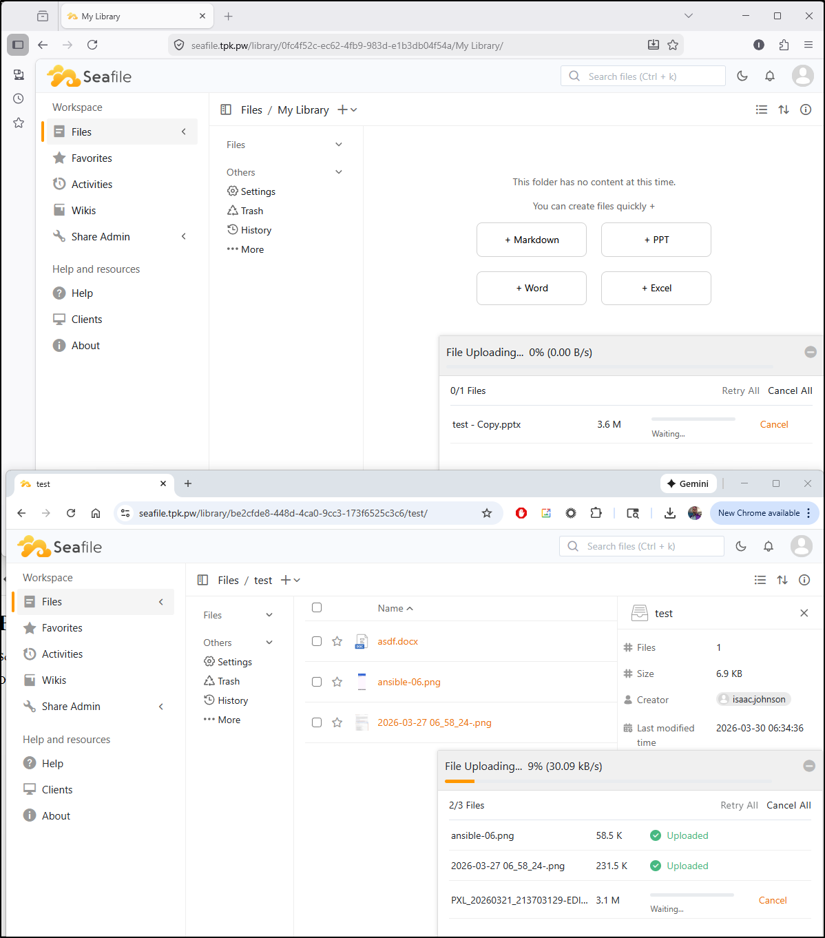Close the test details side panel
This screenshot has width=825, height=938.
coord(804,613)
